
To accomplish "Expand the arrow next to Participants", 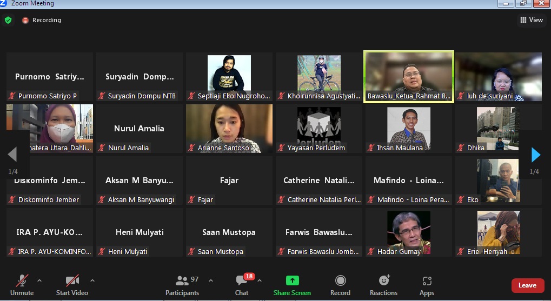I will pos(211,280).
